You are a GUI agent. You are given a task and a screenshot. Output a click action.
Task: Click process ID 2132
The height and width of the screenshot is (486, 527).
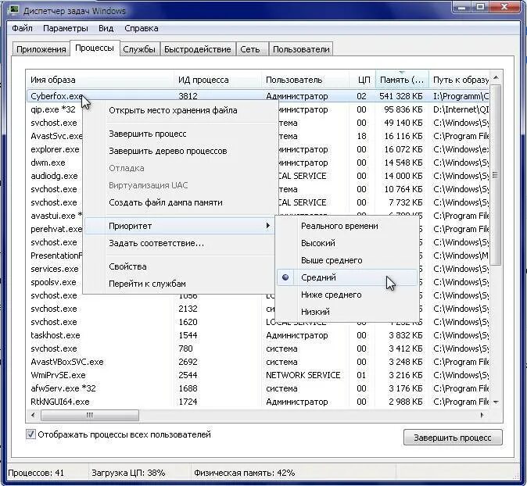188,309
